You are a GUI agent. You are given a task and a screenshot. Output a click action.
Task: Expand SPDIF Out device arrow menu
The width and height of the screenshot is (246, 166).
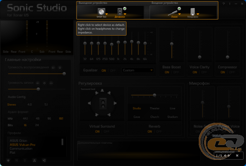107,14
